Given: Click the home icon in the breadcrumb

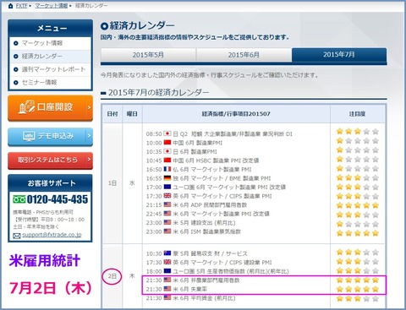Looking at the screenshot, I should [10, 6].
